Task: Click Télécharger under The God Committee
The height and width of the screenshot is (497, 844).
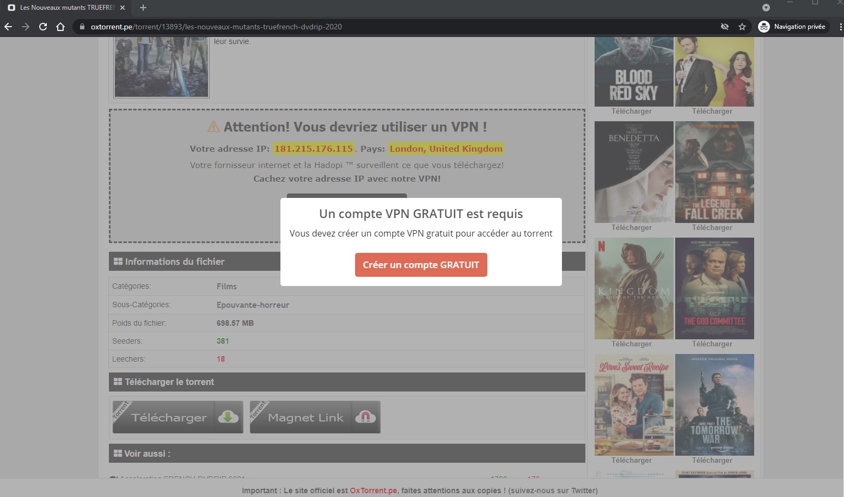Action: click(712, 344)
